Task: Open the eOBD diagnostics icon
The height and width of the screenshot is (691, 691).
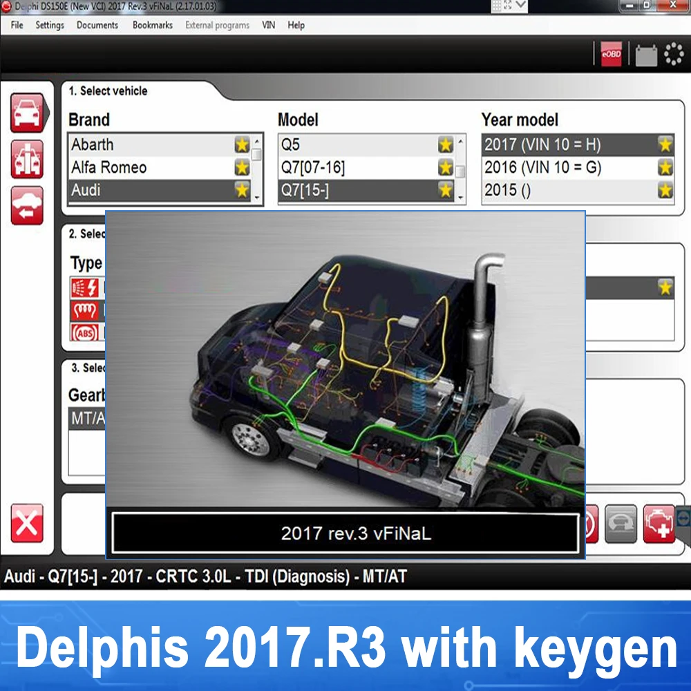Action: point(611,53)
